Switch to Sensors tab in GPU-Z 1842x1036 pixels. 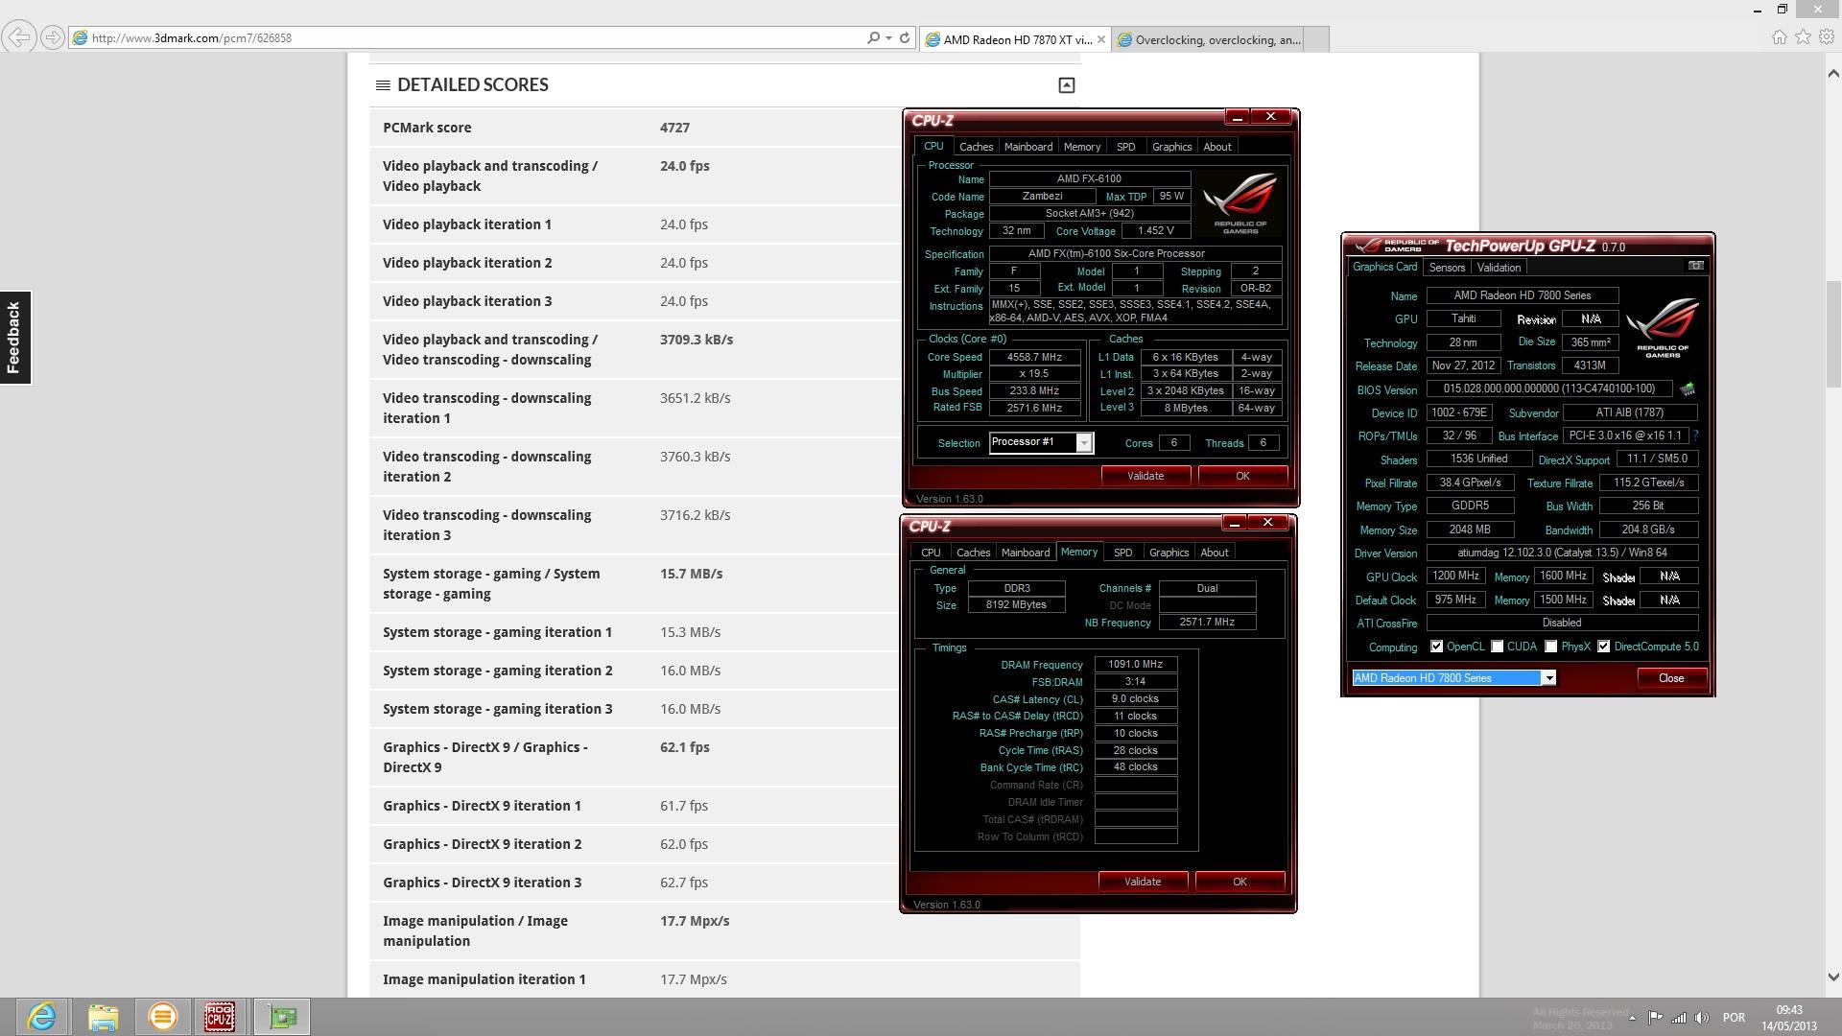[1446, 268]
